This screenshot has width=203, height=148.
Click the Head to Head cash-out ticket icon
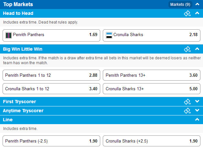coord(187,14)
